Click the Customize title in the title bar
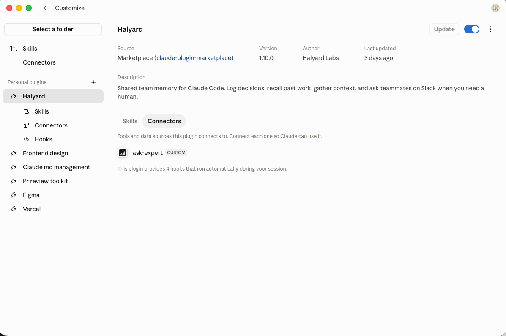Screen dimensions: 506x336 pyautogui.click(x=70, y=8)
